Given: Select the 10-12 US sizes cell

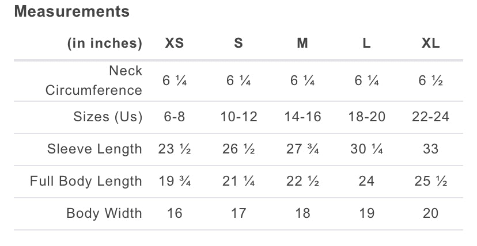Looking at the screenshot, I should [x=238, y=117].
